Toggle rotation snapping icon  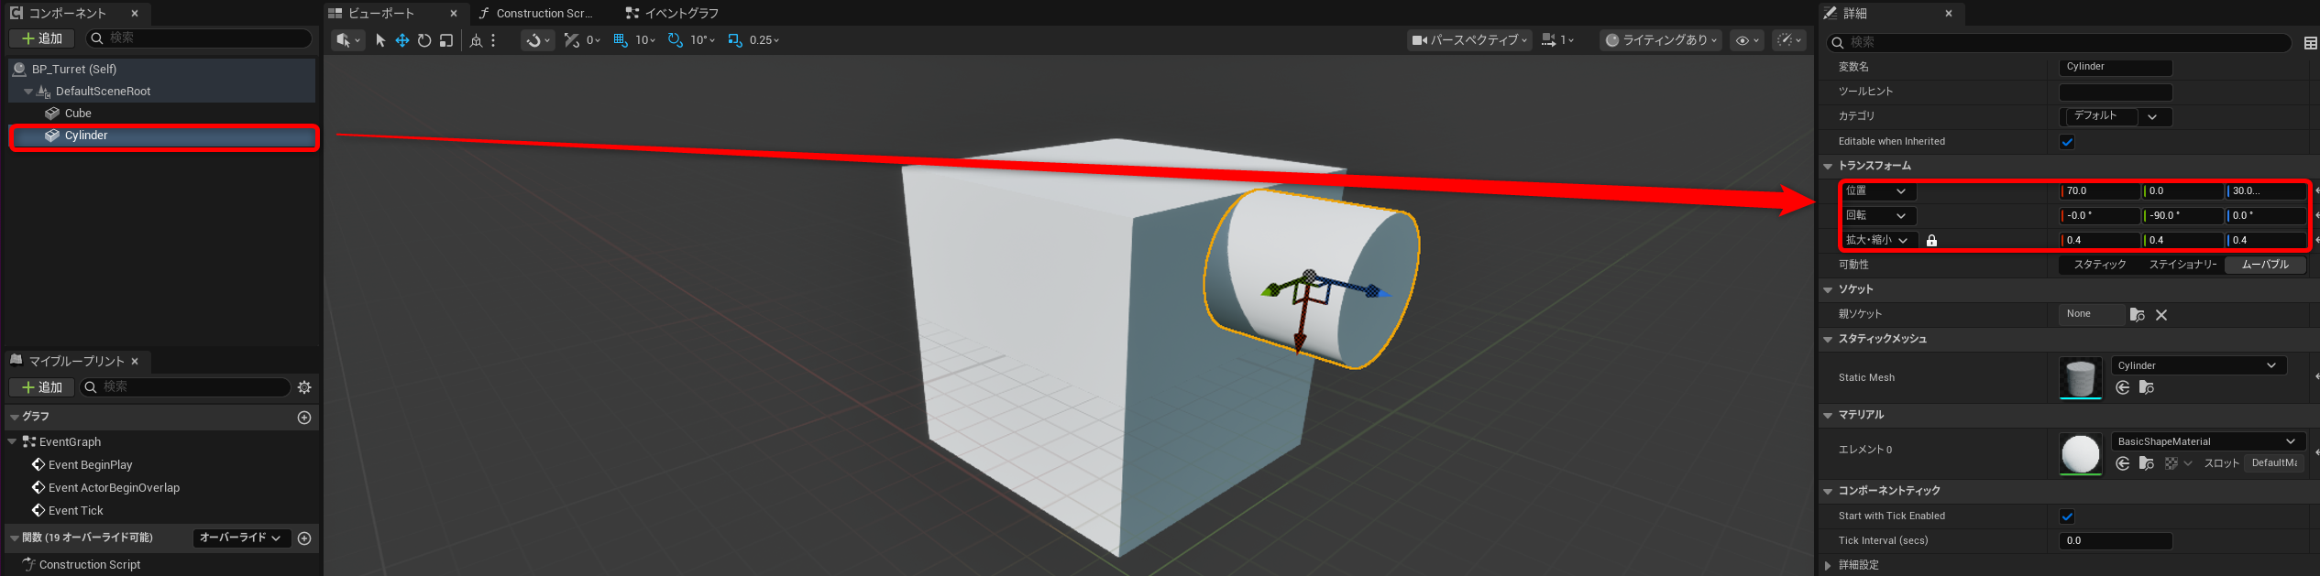pyautogui.click(x=676, y=40)
